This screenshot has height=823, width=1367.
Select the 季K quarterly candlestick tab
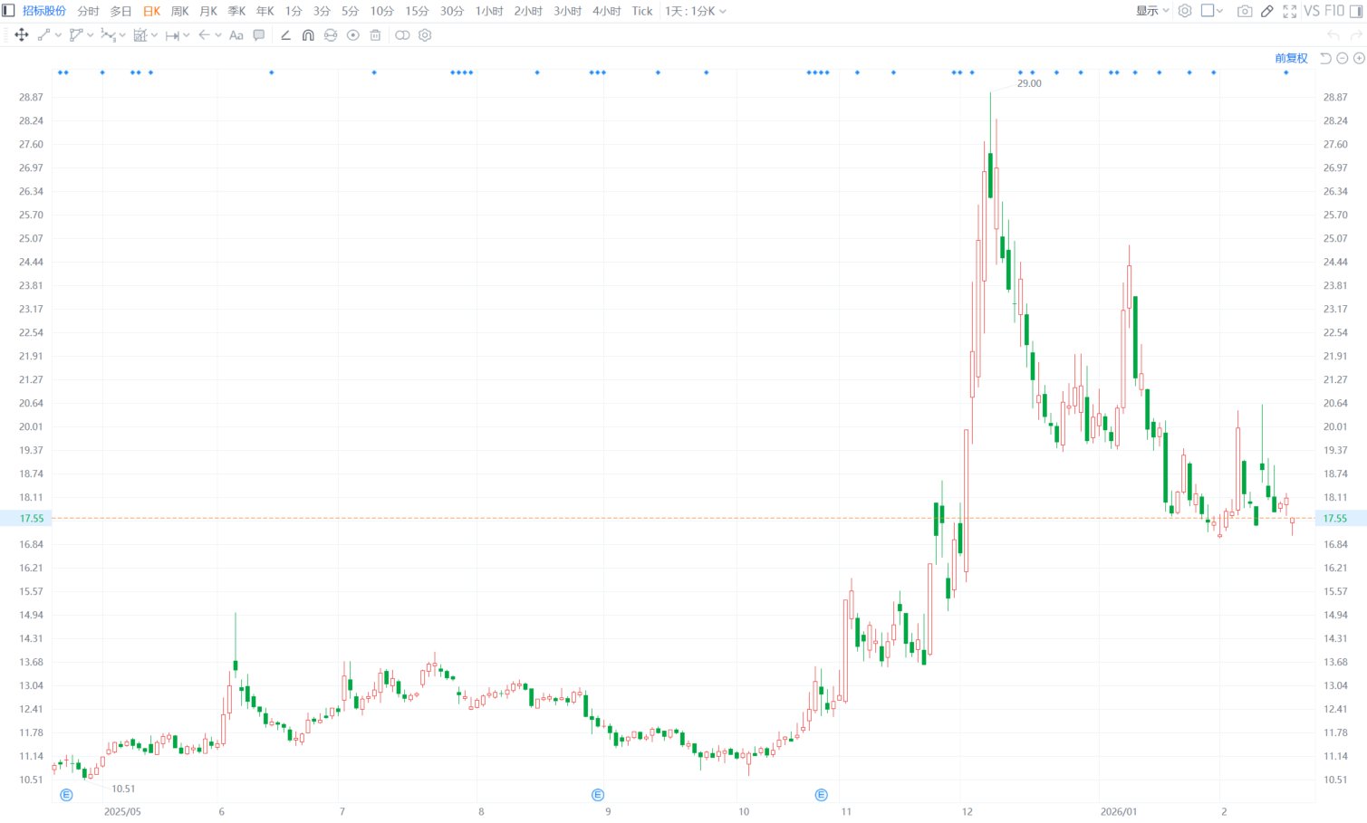[x=236, y=11]
